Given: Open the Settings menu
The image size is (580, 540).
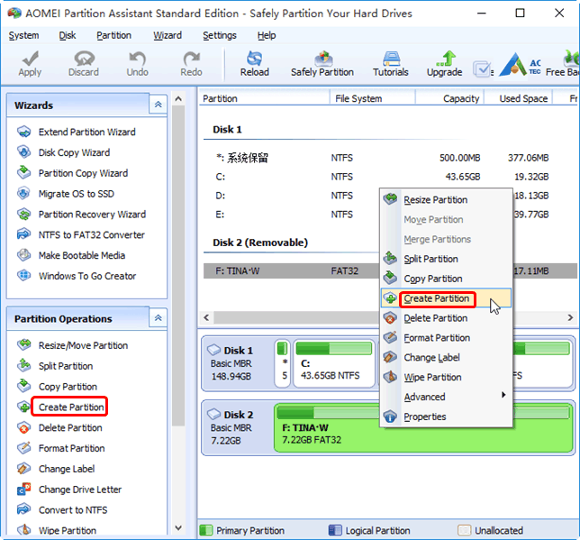Looking at the screenshot, I should [x=220, y=35].
